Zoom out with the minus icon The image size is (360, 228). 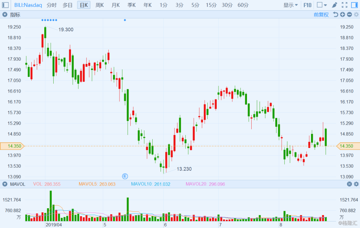[349, 15]
